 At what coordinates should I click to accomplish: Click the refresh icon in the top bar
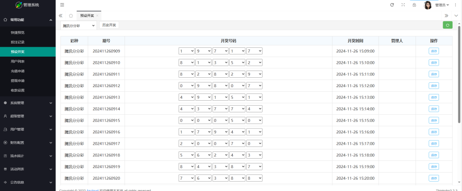[392, 5]
